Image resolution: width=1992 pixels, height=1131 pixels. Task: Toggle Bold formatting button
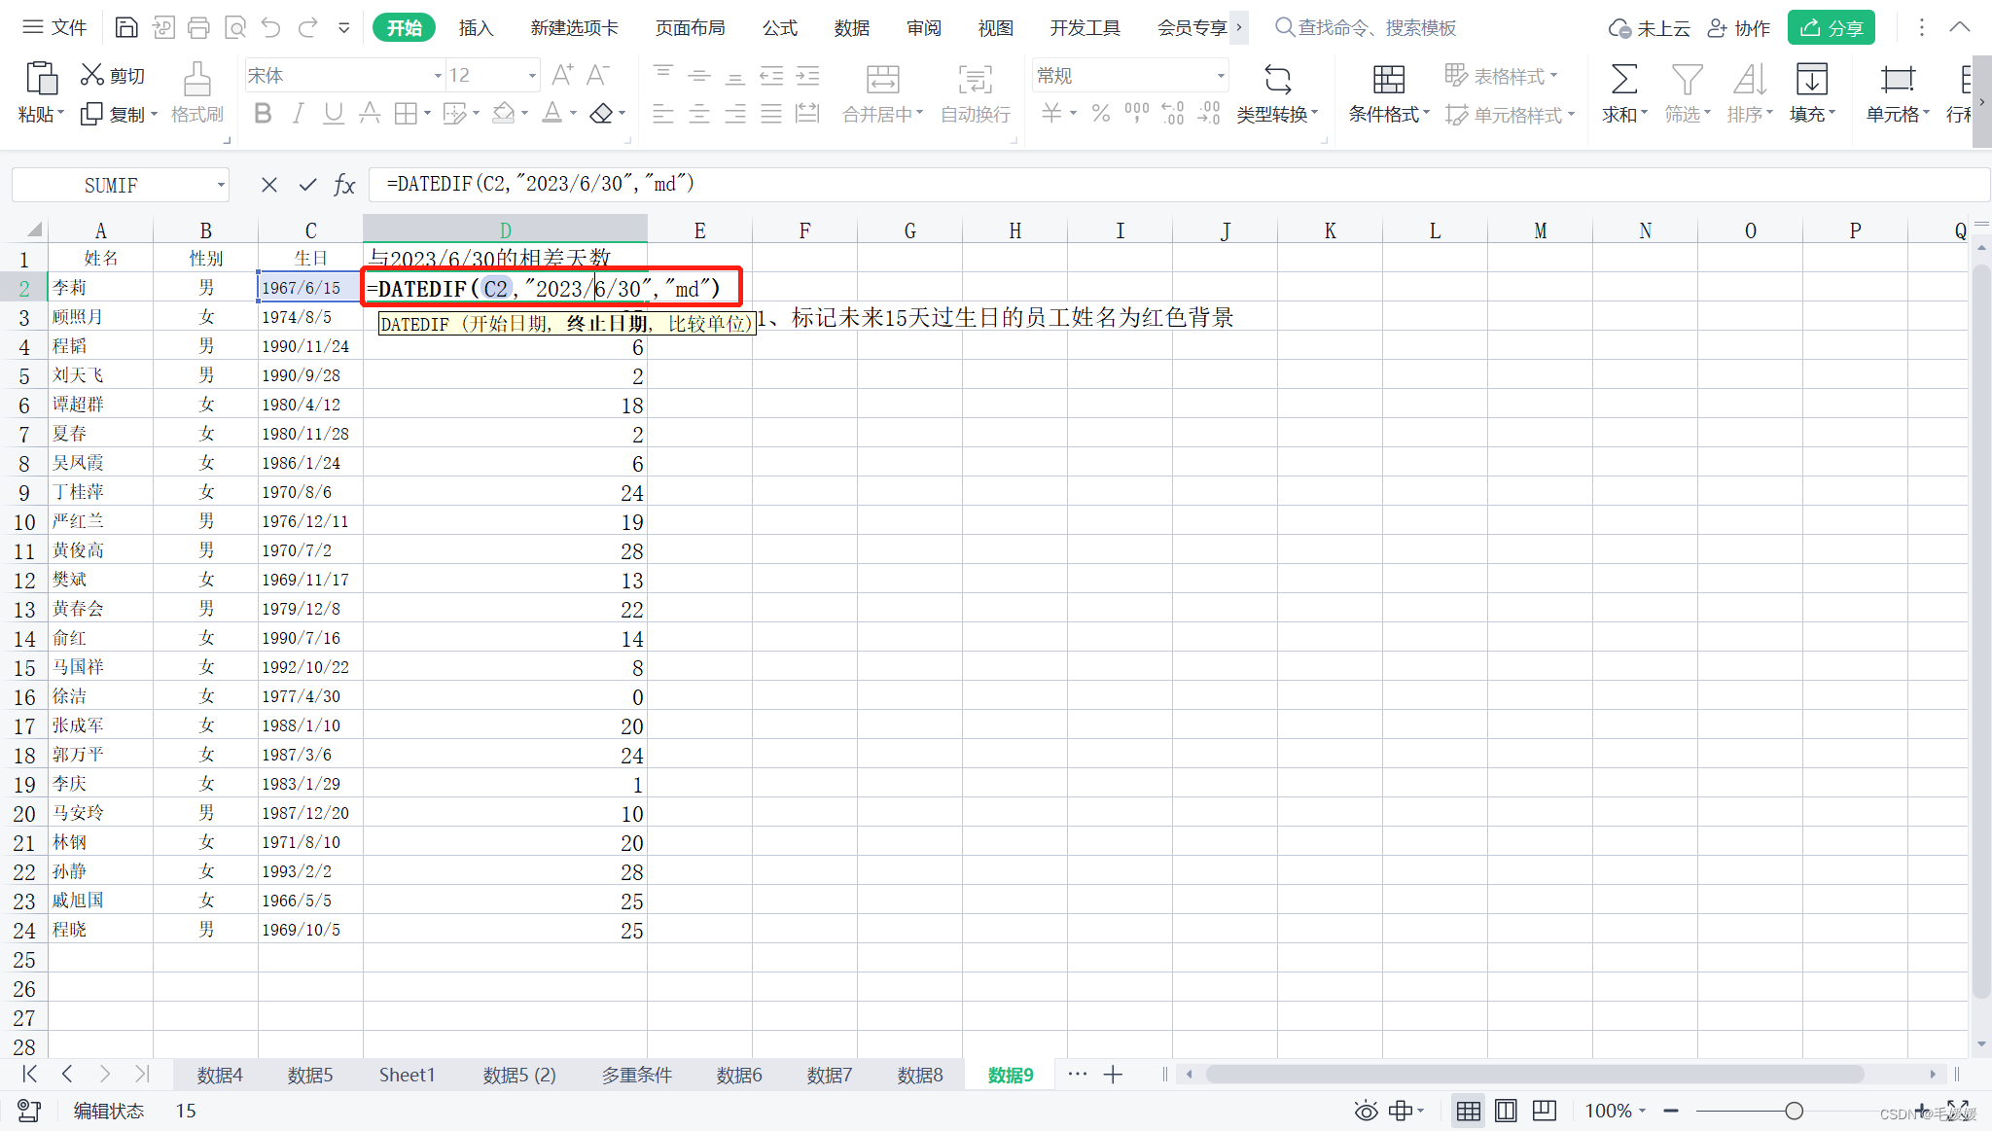click(x=263, y=114)
